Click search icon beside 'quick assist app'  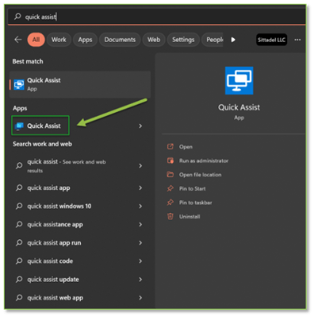pyautogui.click(x=19, y=187)
